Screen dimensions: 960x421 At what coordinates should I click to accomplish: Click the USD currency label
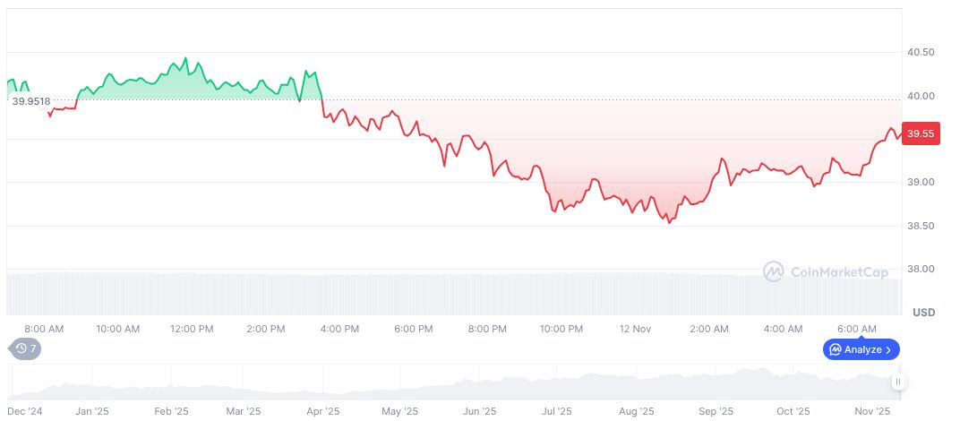(923, 313)
